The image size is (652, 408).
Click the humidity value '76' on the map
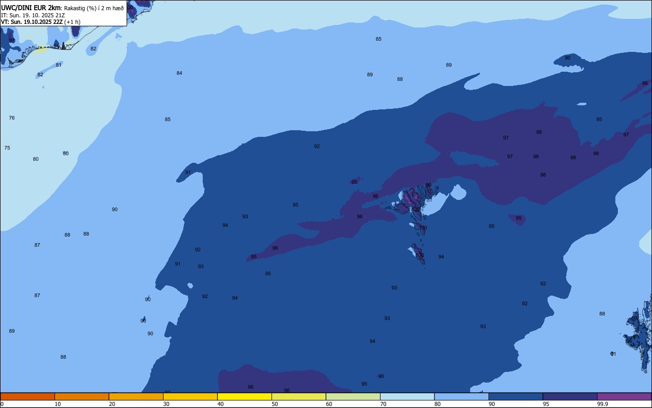pos(12,118)
